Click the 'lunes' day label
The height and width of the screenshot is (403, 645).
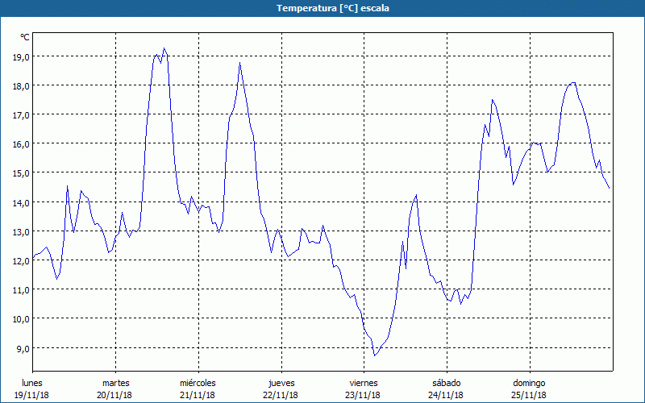click(32, 383)
